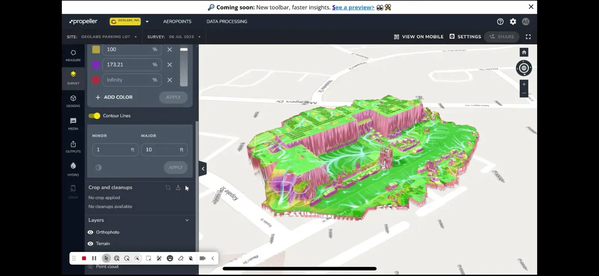The width and height of the screenshot is (599, 276).
Task: Enter fullscreen map view
Action: pyautogui.click(x=528, y=37)
